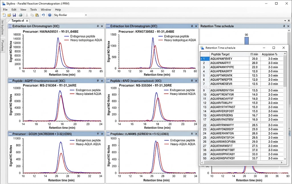This screenshot has height=184, width=292.
Task: Pin the 6ZR63014 peptides panel
Action: pyautogui.click(x=192, y=134)
